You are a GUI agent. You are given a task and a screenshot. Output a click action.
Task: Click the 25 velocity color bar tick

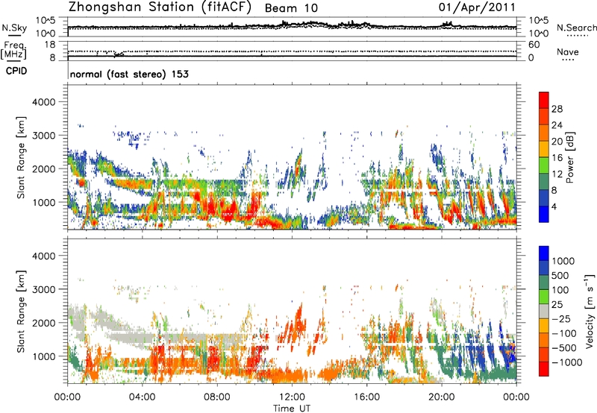[x=557, y=305]
